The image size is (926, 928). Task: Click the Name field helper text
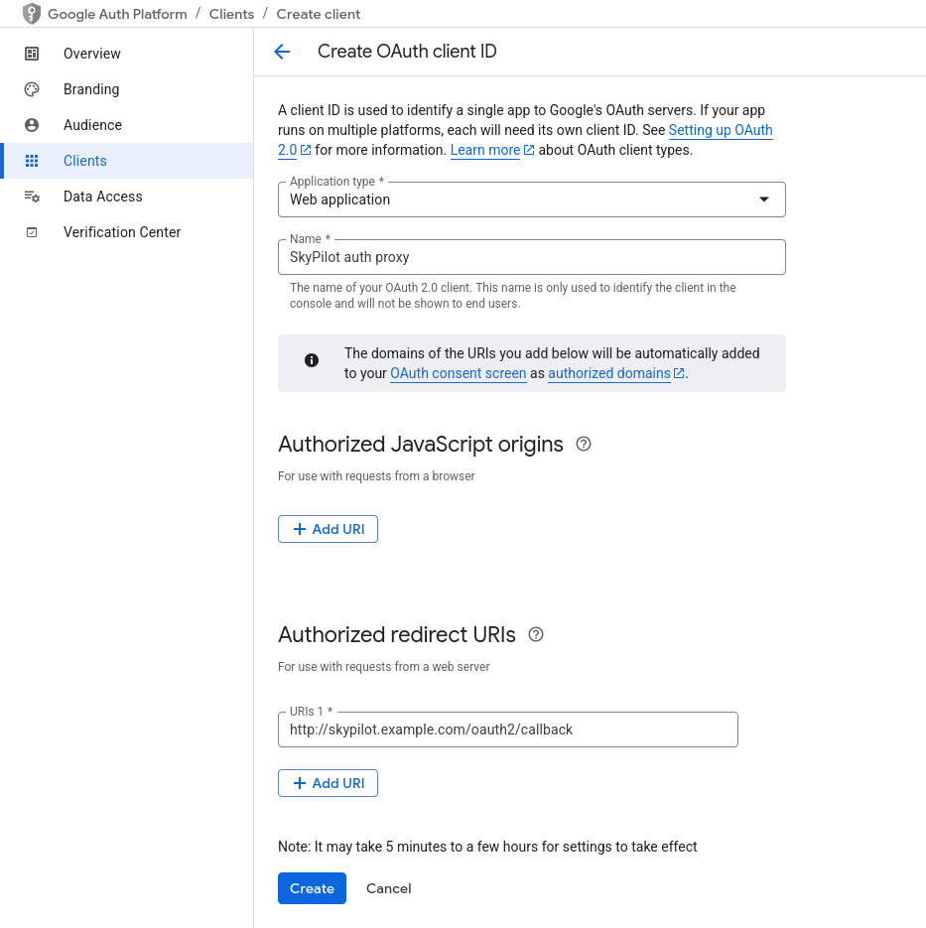click(513, 296)
